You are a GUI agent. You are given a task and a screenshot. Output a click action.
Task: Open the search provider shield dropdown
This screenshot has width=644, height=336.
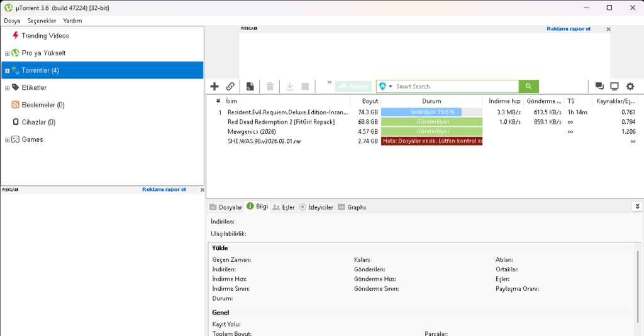click(x=386, y=86)
